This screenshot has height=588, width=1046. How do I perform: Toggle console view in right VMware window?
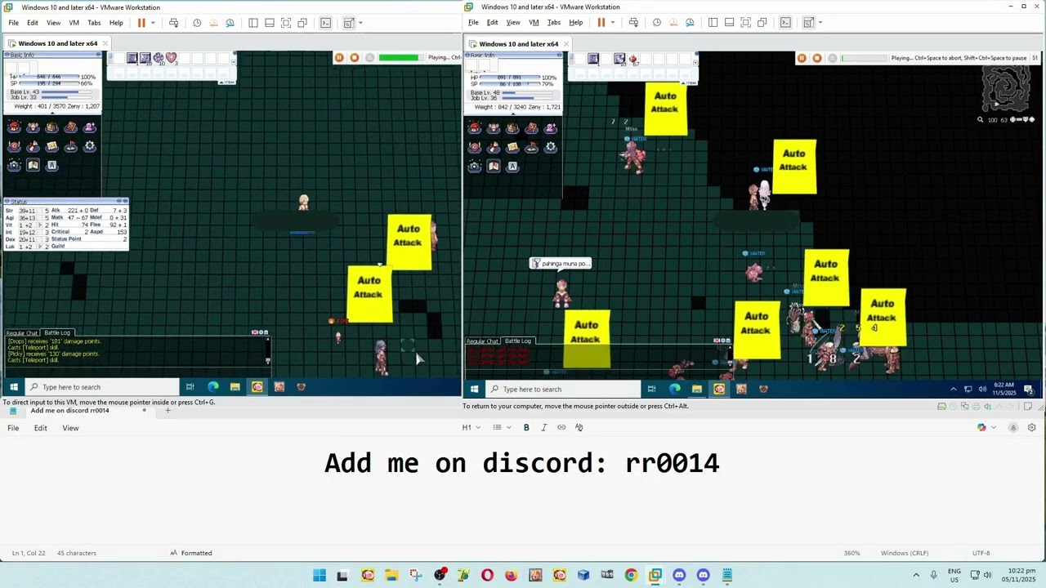[x=785, y=22]
